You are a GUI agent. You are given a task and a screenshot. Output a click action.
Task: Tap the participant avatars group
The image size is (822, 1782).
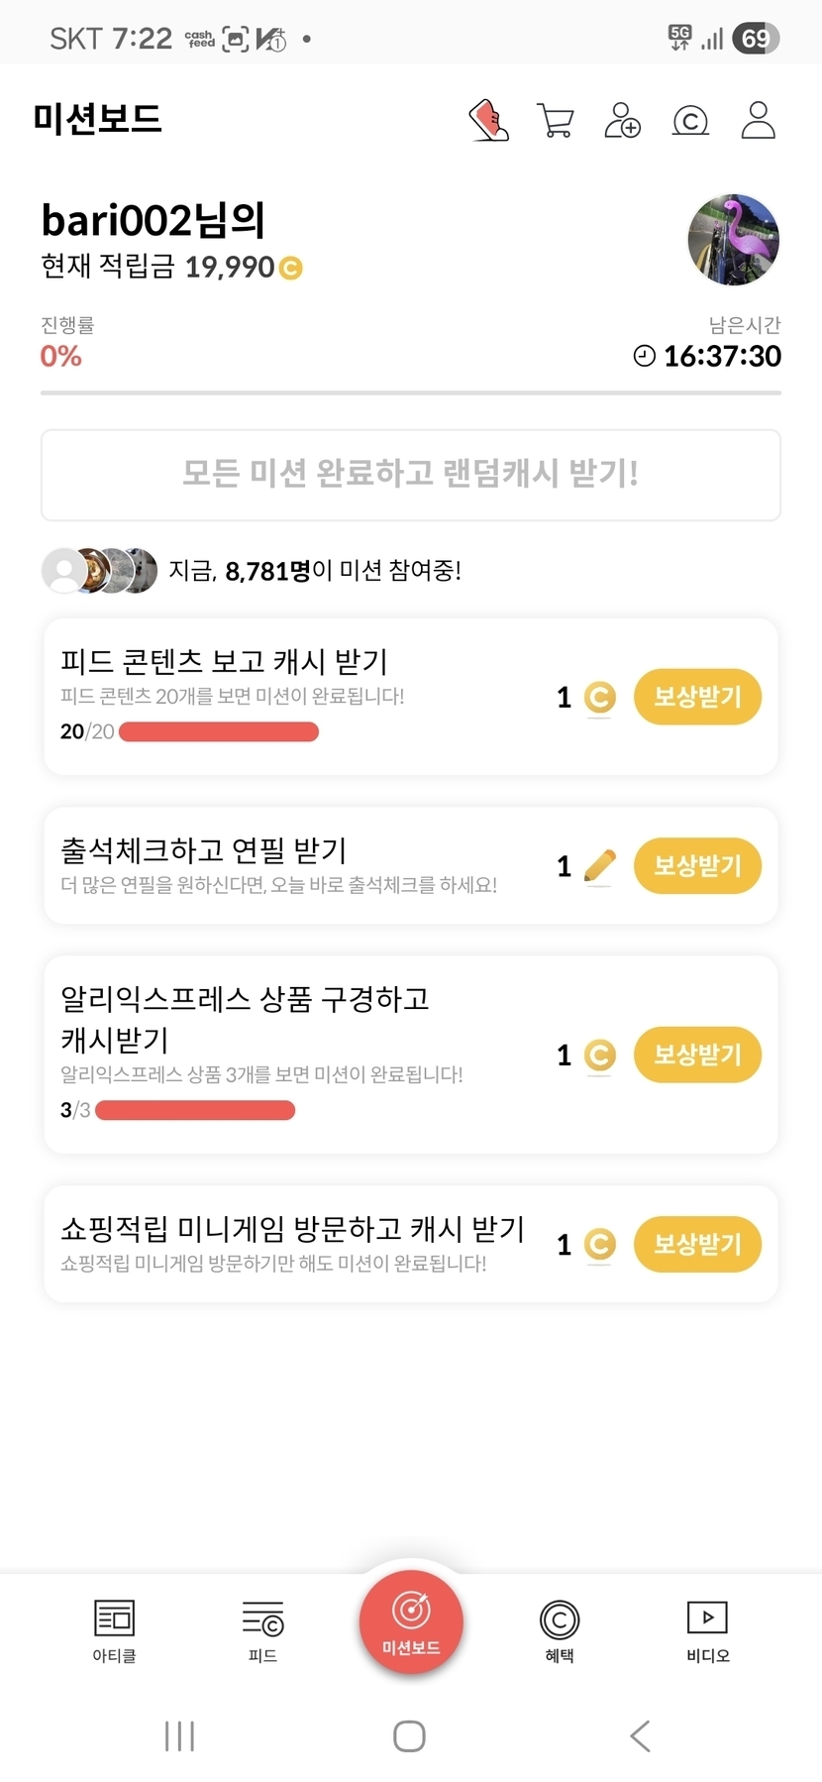pyautogui.click(x=99, y=570)
